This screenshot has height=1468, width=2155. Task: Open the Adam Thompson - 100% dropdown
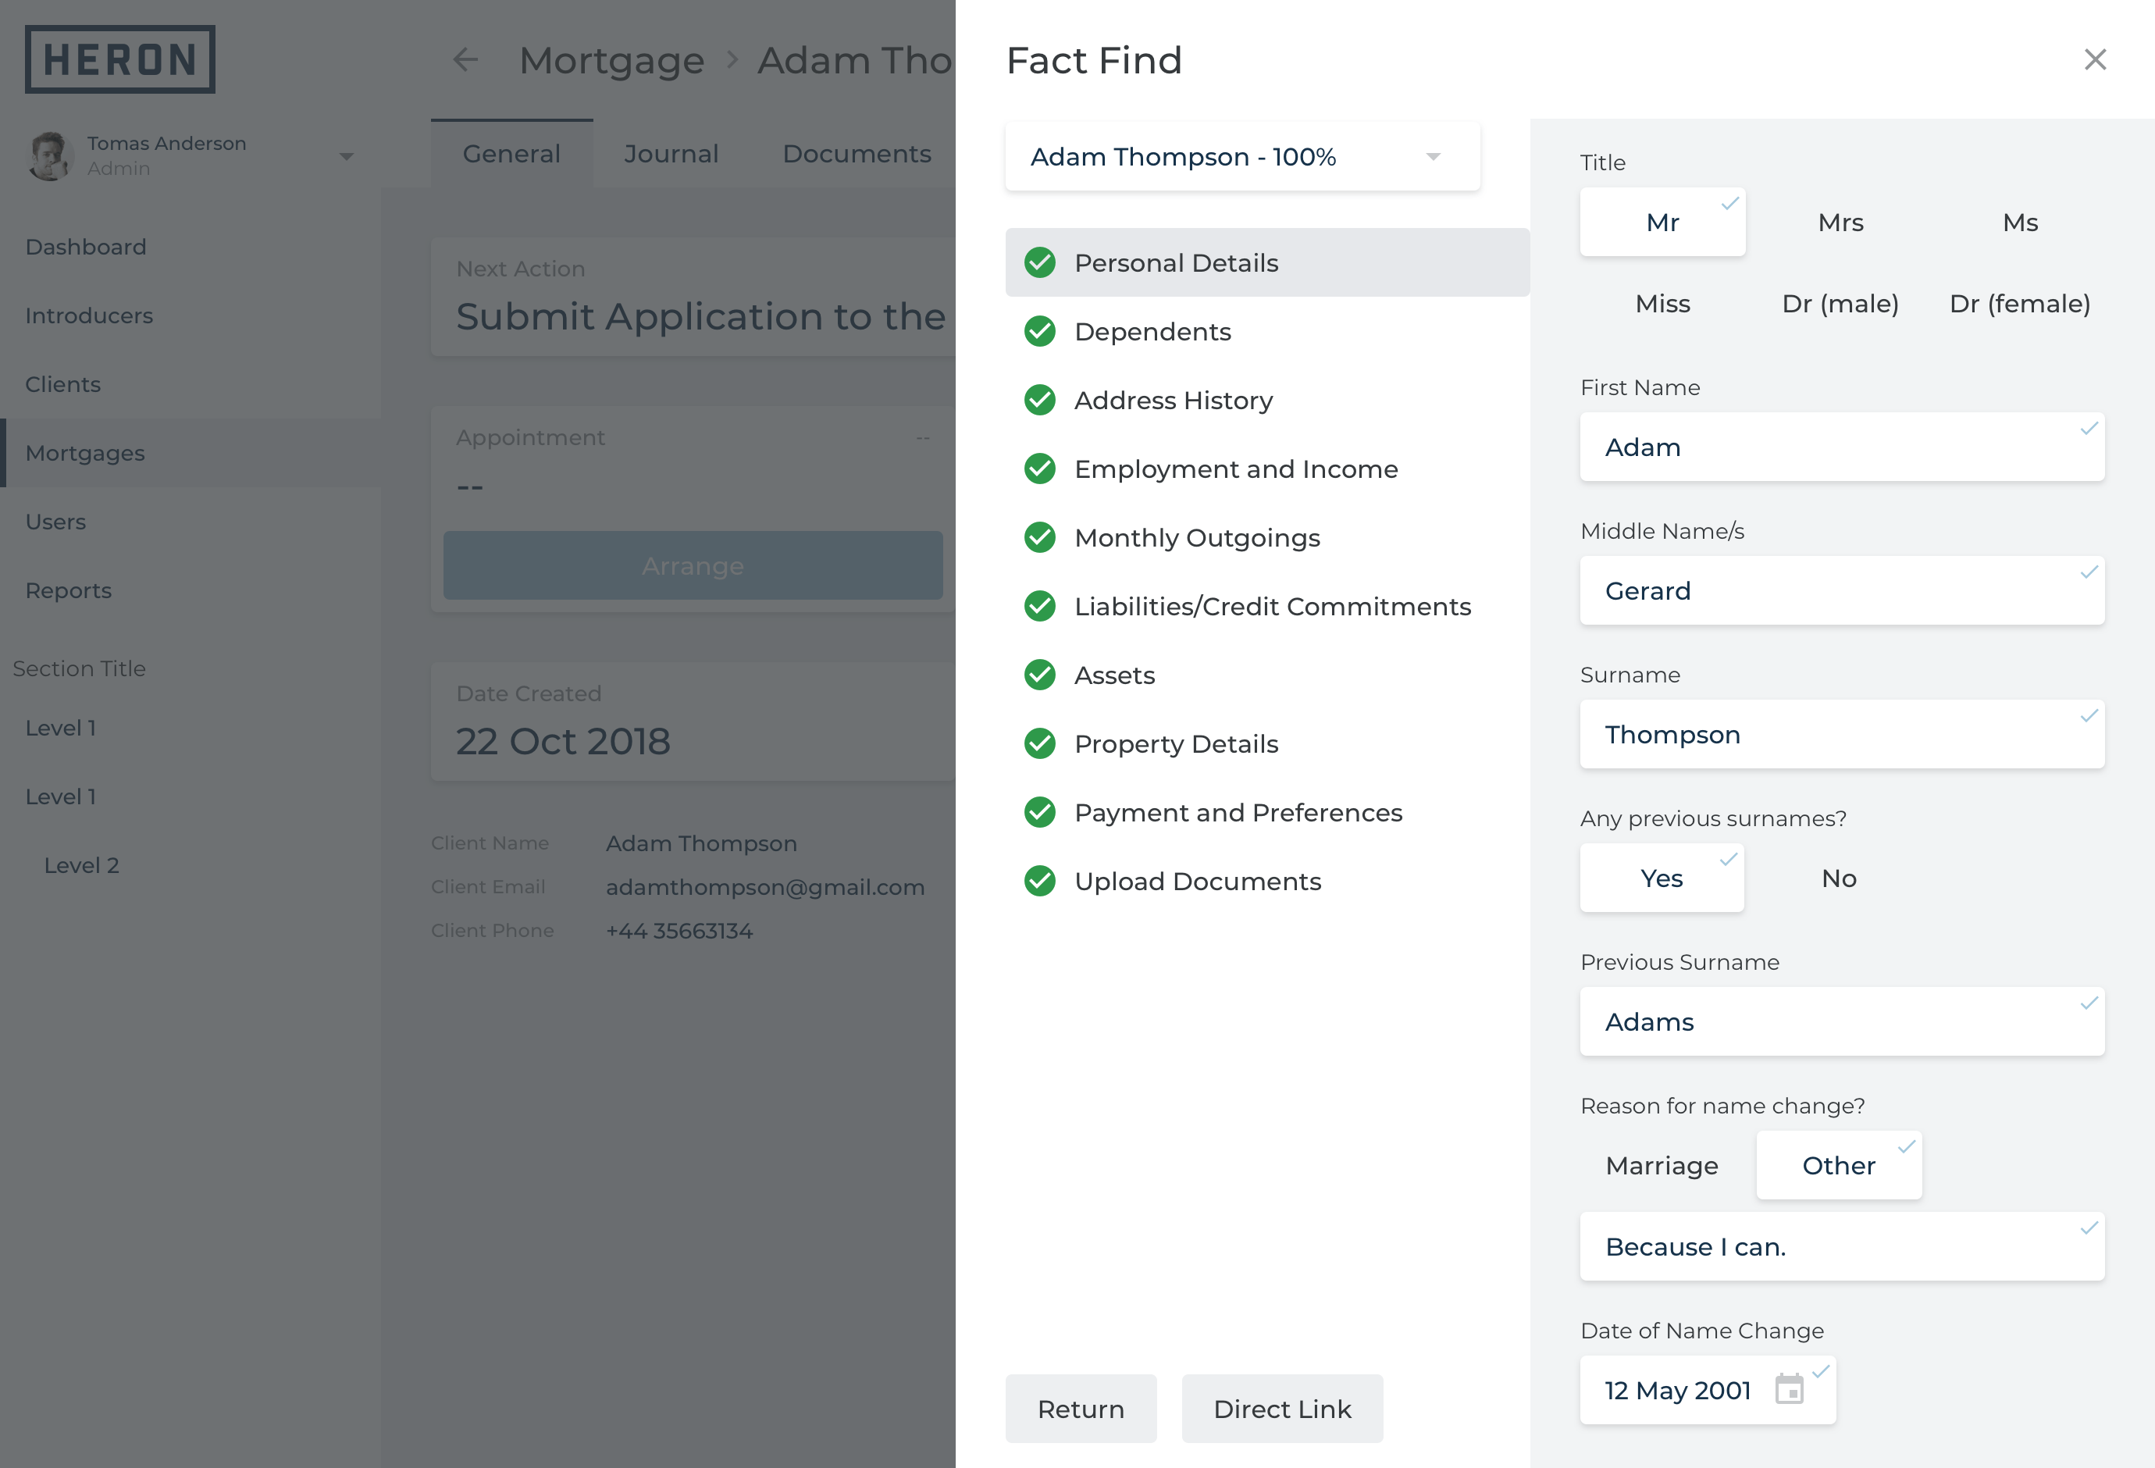point(1242,157)
